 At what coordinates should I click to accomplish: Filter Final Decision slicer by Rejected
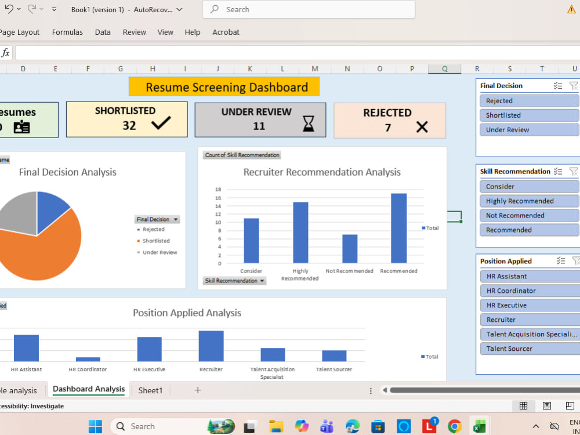[x=530, y=100]
